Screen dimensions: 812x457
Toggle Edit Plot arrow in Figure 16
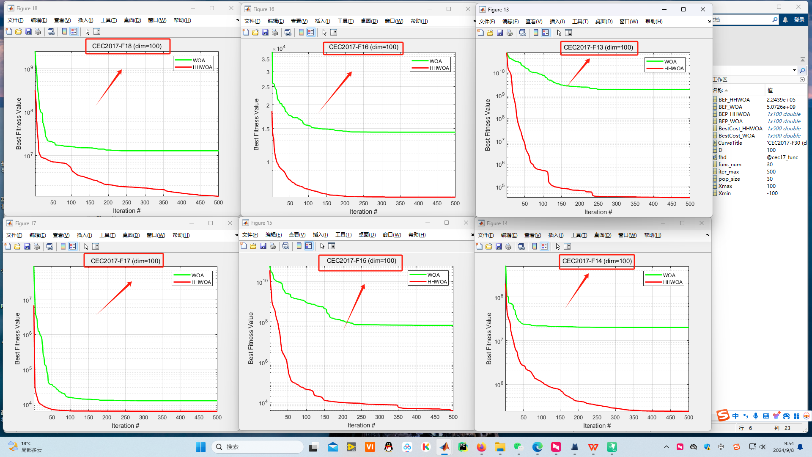coord(324,33)
